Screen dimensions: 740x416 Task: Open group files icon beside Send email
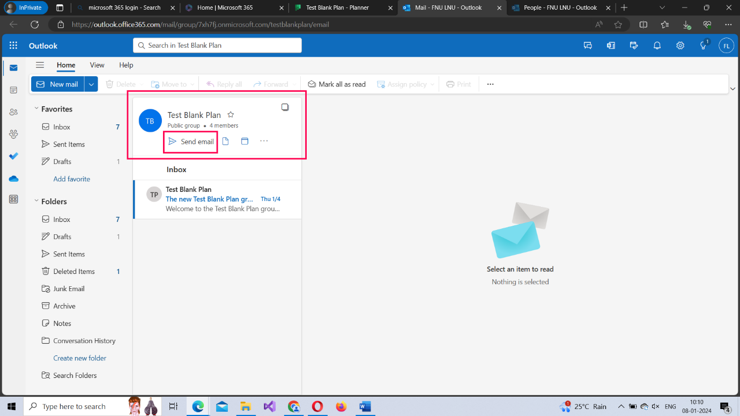pos(226,142)
